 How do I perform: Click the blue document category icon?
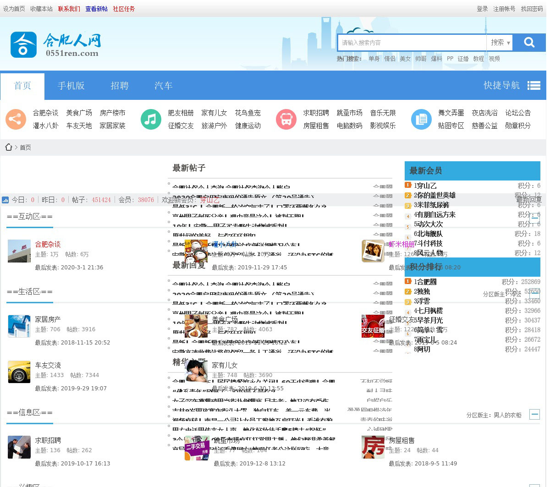421,119
